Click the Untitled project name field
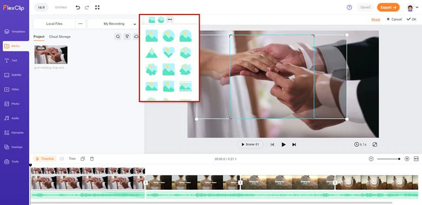Viewport: 422px width, 205px height. [61, 8]
